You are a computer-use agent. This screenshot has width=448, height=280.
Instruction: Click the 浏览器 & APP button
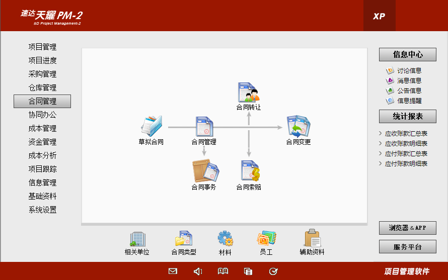click(x=407, y=228)
